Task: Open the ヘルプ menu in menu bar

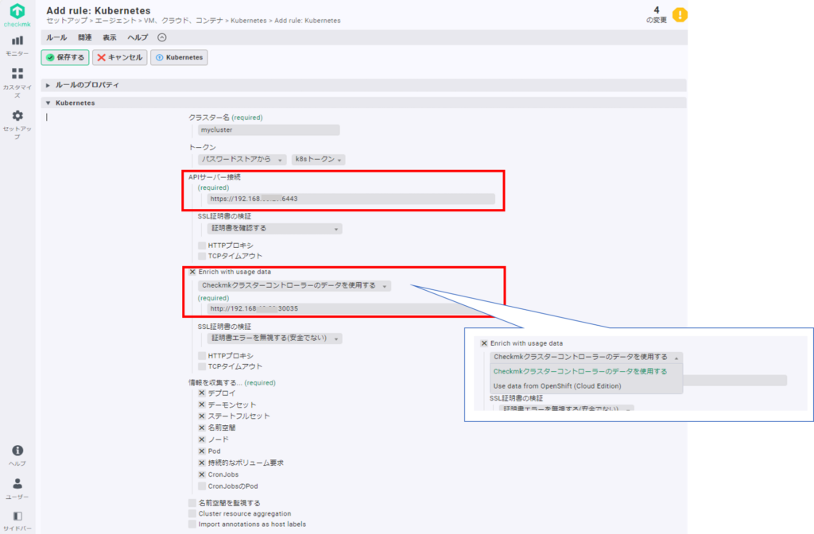Action: tap(138, 37)
